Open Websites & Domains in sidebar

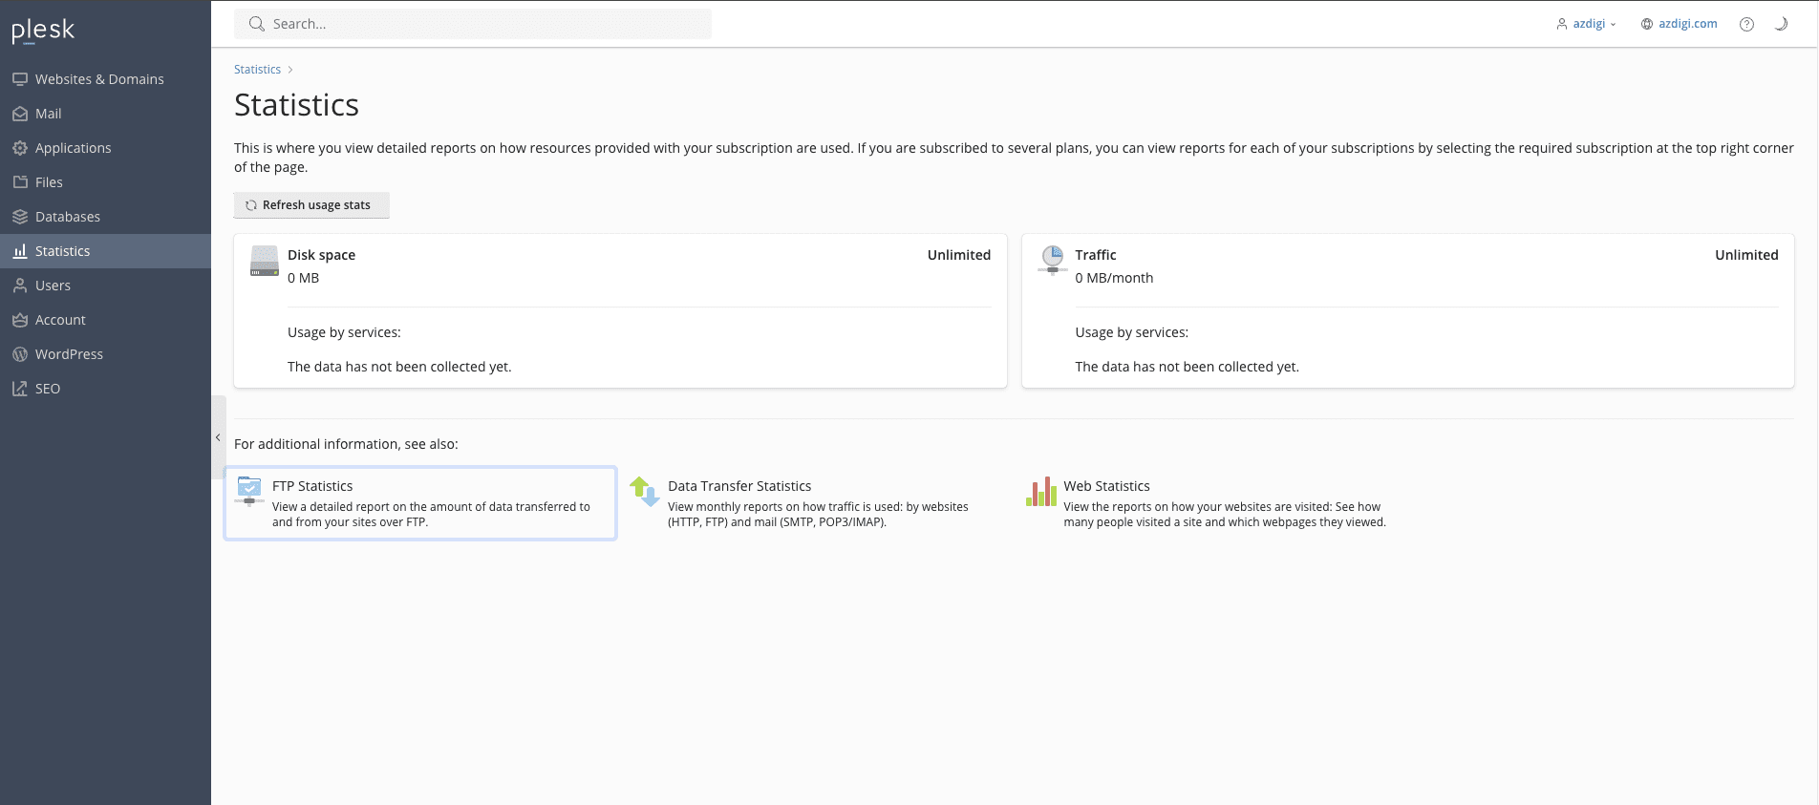coord(99,79)
